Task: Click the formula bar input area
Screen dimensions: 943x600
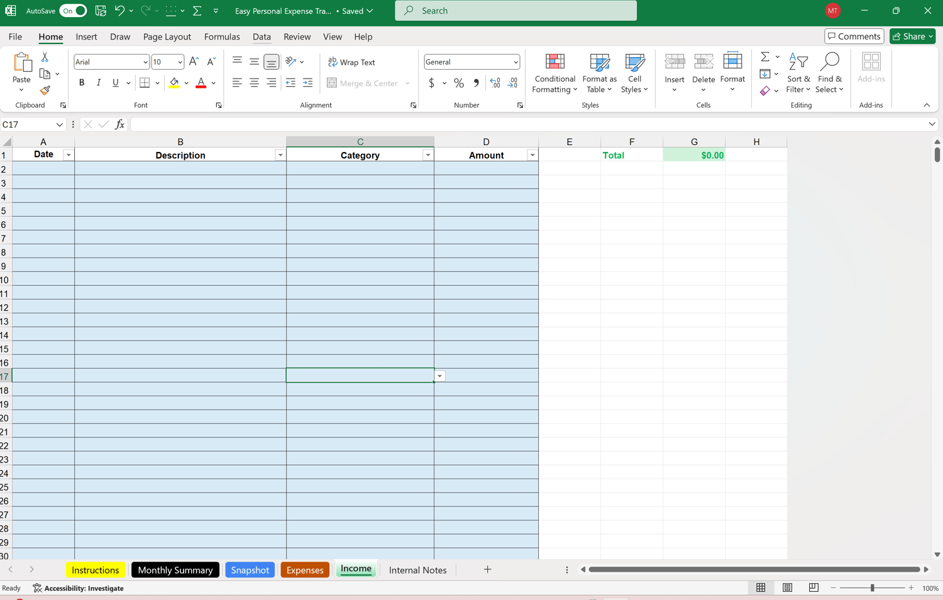Action: click(x=528, y=124)
